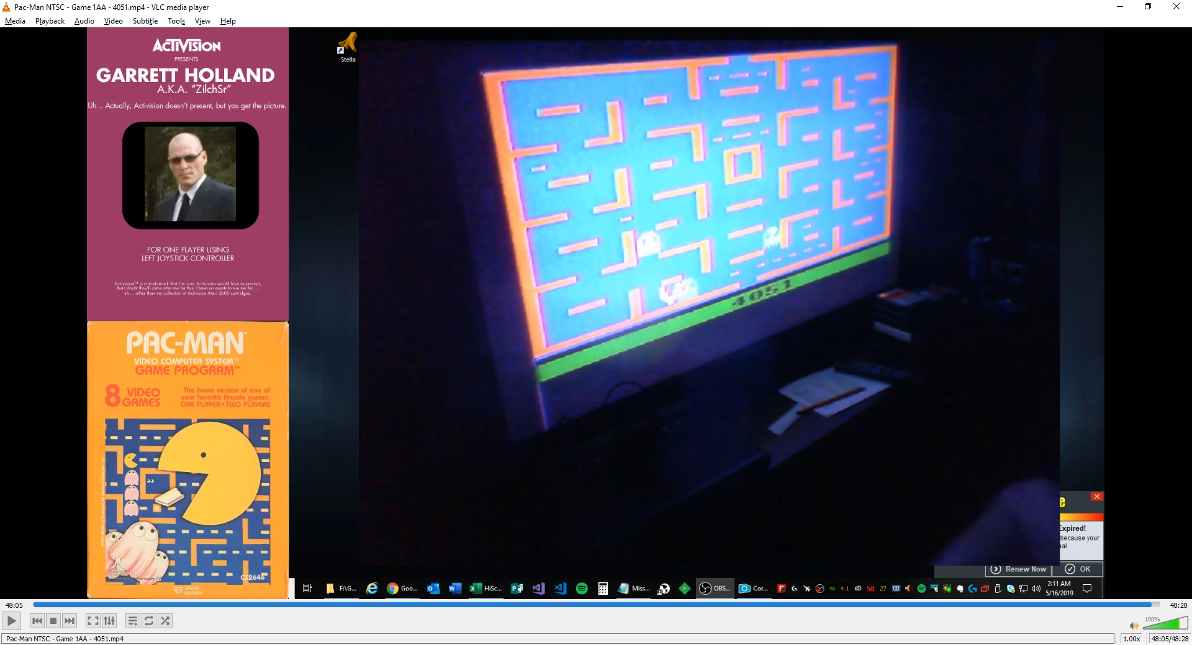Click the video display area
The width and height of the screenshot is (1192, 645).
(x=596, y=313)
